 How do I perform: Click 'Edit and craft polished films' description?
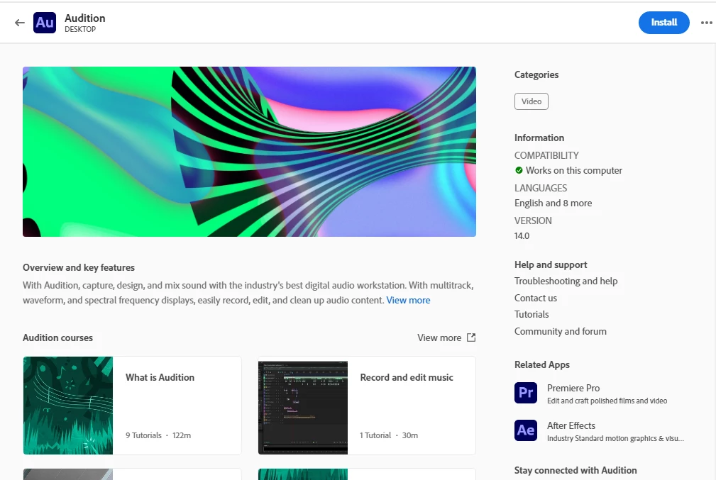(607, 401)
